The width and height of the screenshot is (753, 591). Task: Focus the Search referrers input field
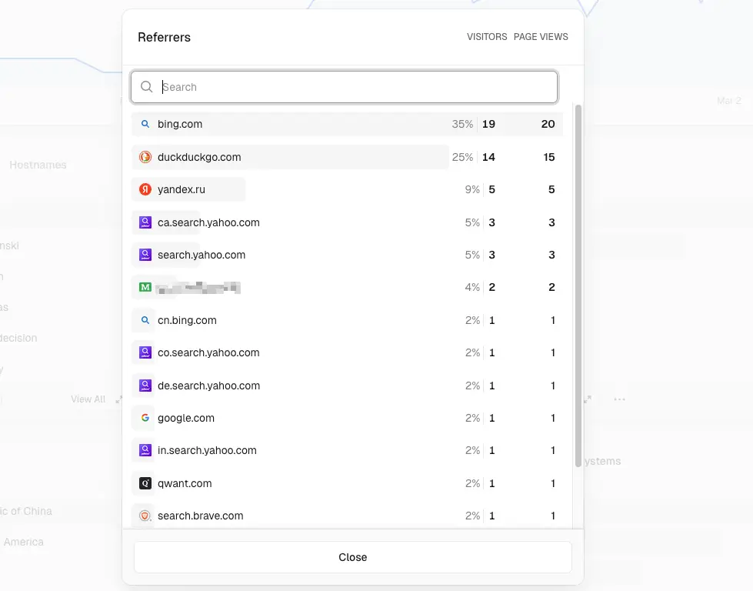tap(345, 87)
